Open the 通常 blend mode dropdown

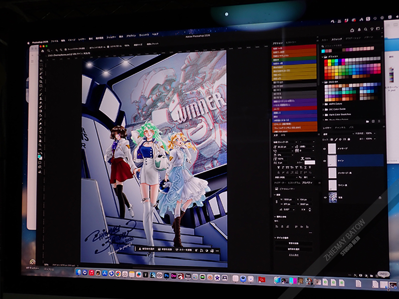coord(339,134)
